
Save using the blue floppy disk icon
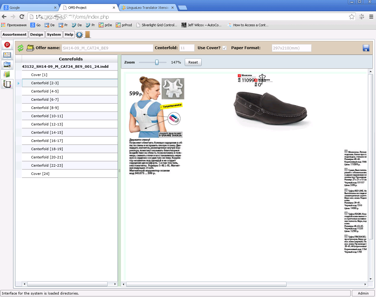(366, 48)
